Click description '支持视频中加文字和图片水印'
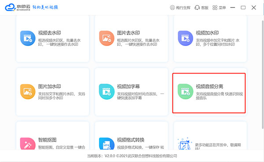 pos(217,42)
